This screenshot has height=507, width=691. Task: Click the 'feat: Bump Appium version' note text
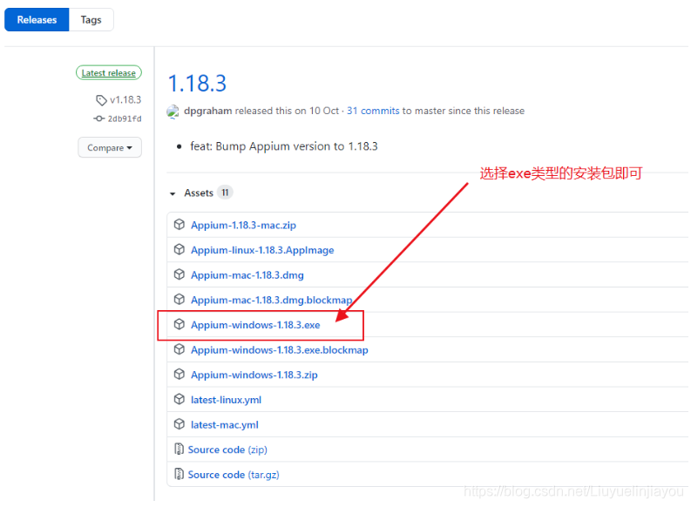[x=284, y=146]
